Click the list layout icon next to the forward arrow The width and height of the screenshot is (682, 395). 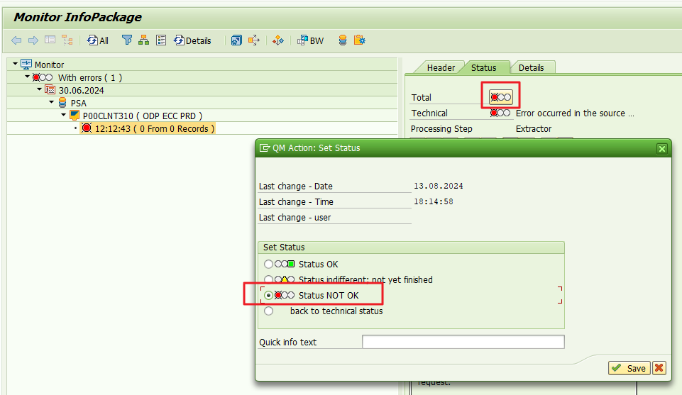(x=50, y=40)
